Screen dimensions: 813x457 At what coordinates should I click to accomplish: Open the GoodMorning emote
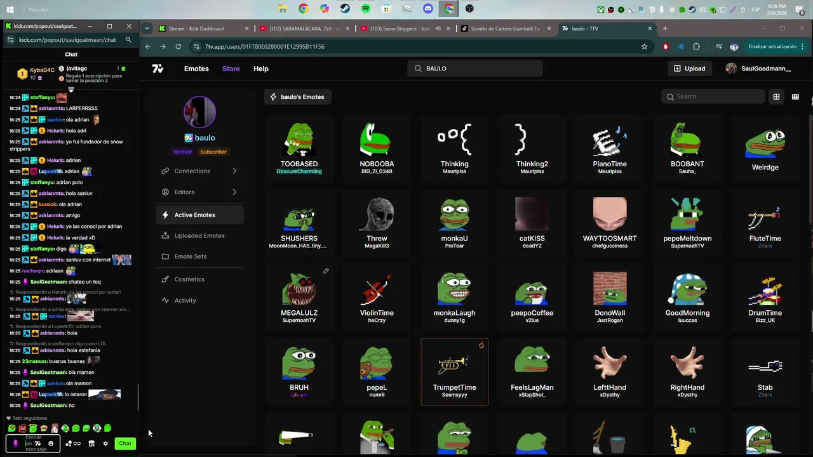(x=687, y=298)
